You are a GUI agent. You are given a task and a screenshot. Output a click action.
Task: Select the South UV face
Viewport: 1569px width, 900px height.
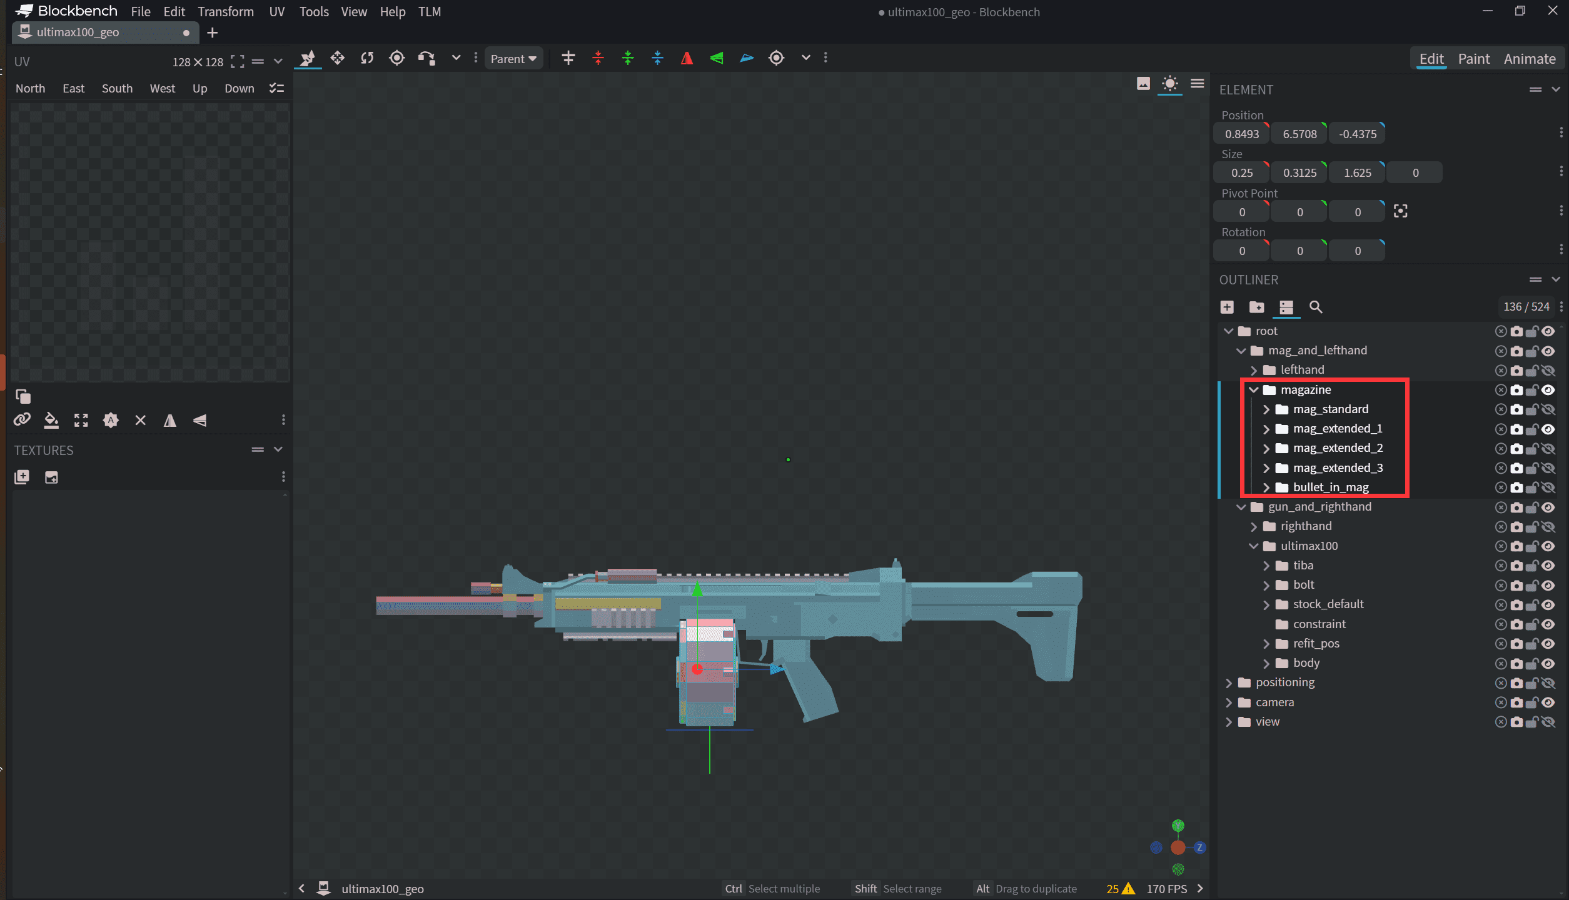tap(117, 89)
